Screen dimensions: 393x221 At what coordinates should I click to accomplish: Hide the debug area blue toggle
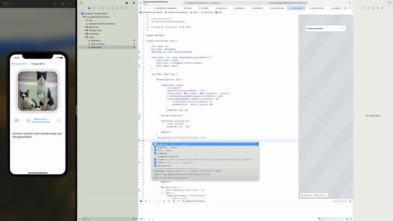(141, 201)
